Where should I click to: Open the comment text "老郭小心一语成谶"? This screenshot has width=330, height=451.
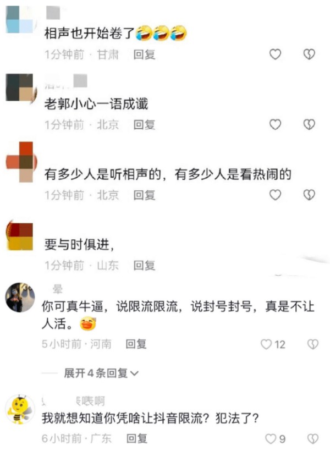(96, 104)
